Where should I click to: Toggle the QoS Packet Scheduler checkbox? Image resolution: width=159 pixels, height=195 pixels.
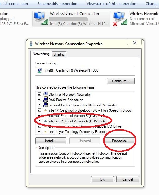pos(39,100)
